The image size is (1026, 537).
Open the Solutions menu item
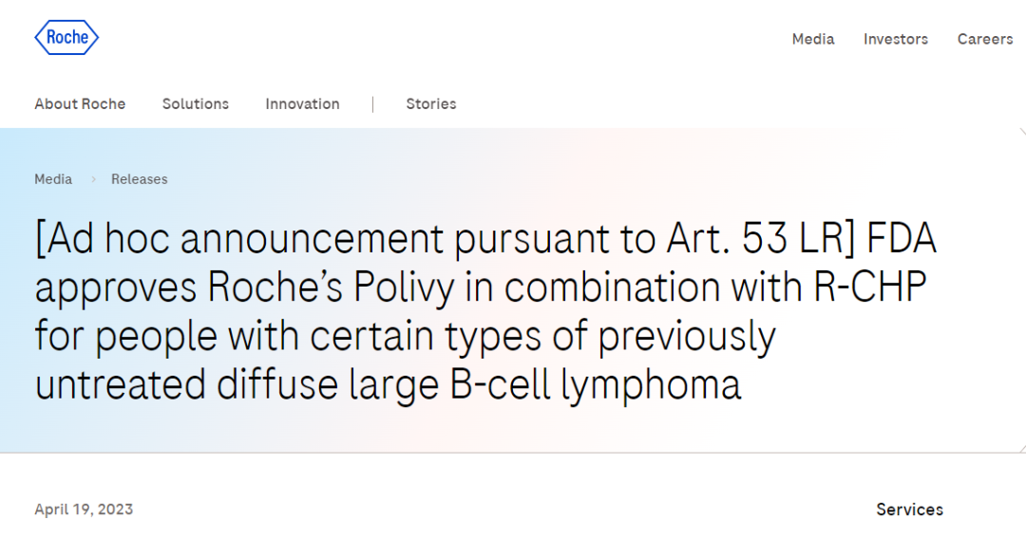tap(195, 104)
